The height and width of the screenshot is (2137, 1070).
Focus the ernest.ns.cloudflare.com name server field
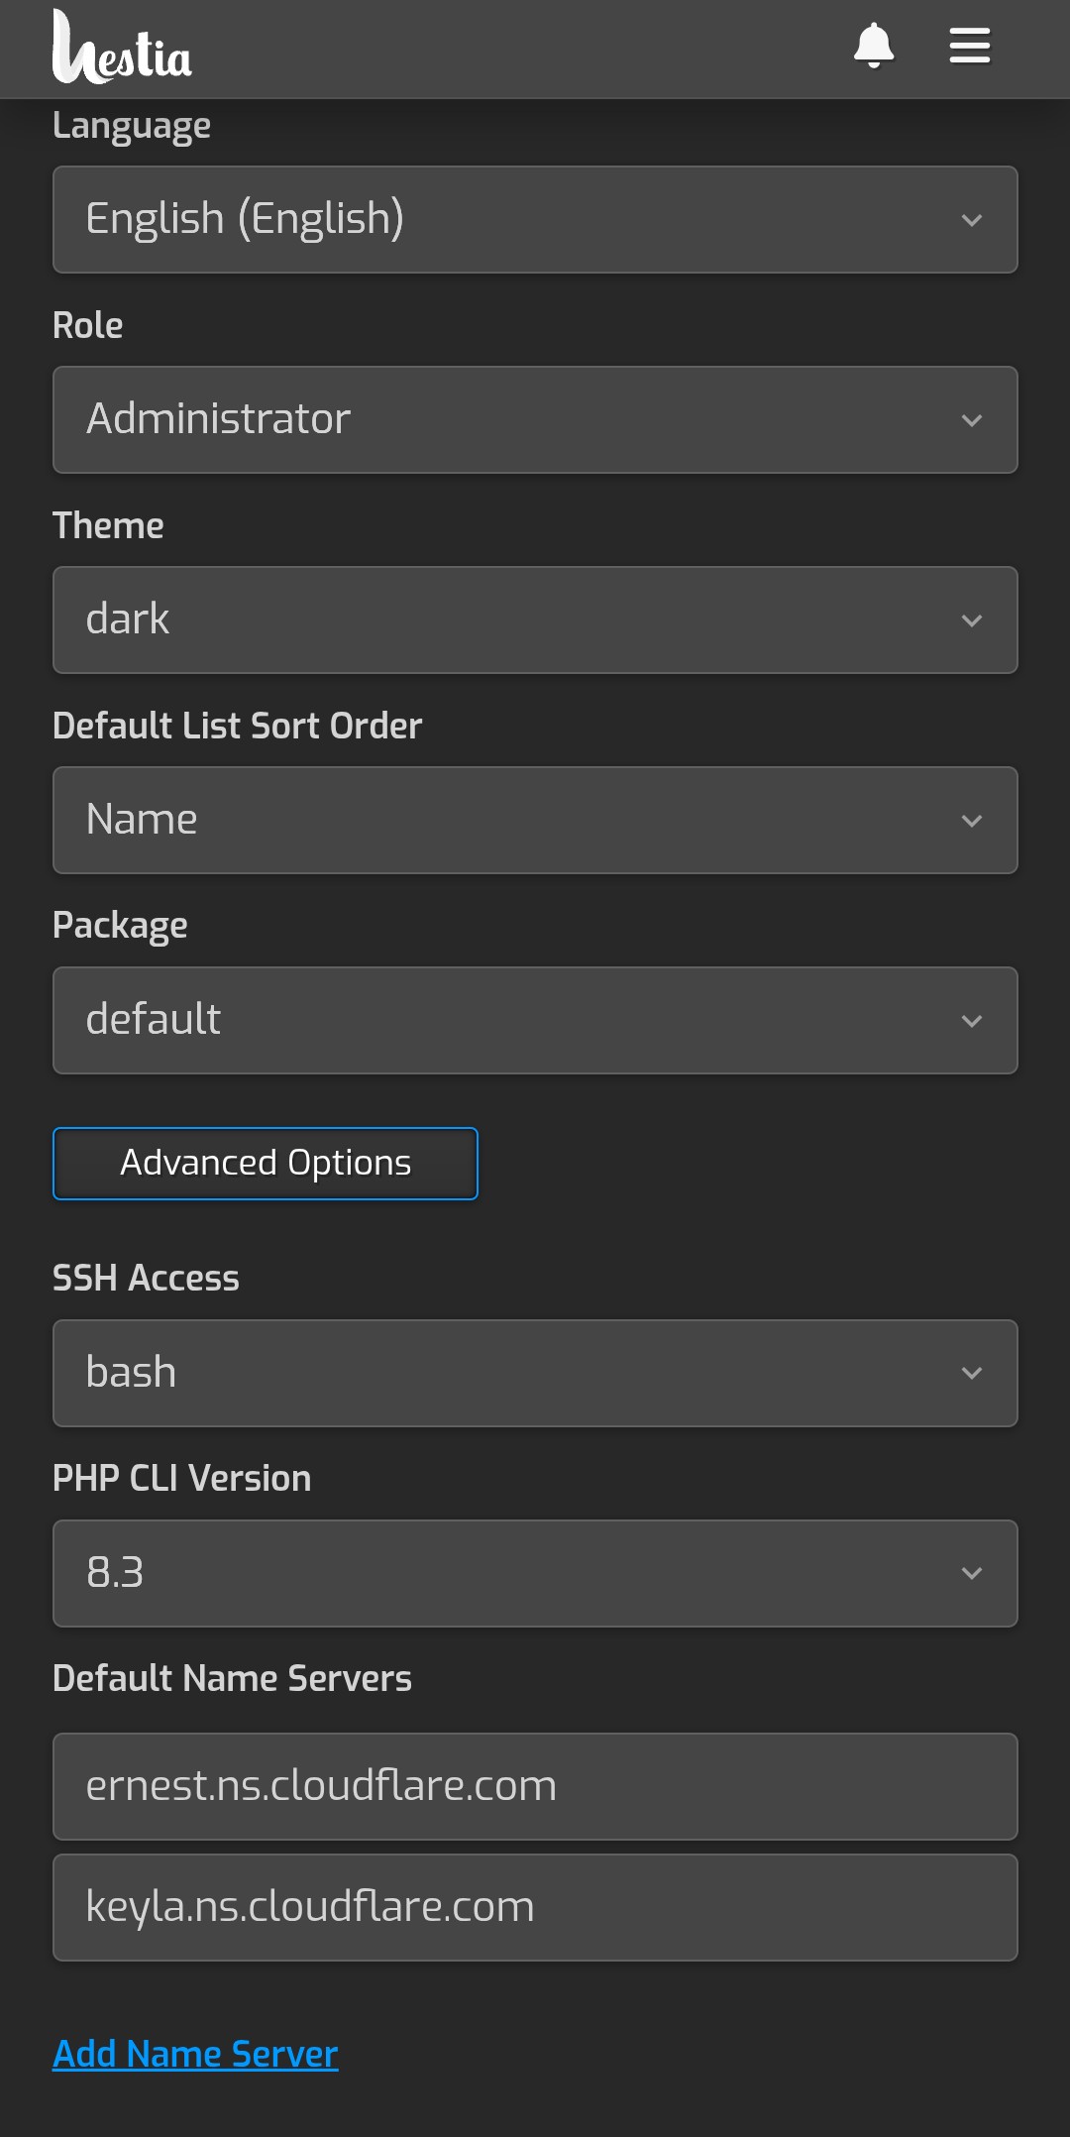pyautogui.click(x=535, y=1786)
